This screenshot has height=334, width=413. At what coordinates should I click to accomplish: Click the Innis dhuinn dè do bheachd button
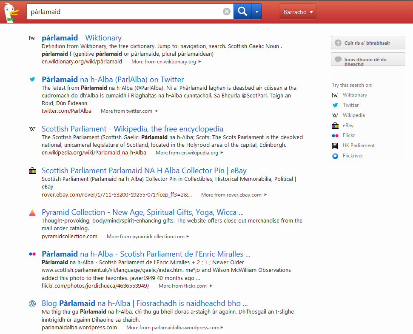coord(367,60)
